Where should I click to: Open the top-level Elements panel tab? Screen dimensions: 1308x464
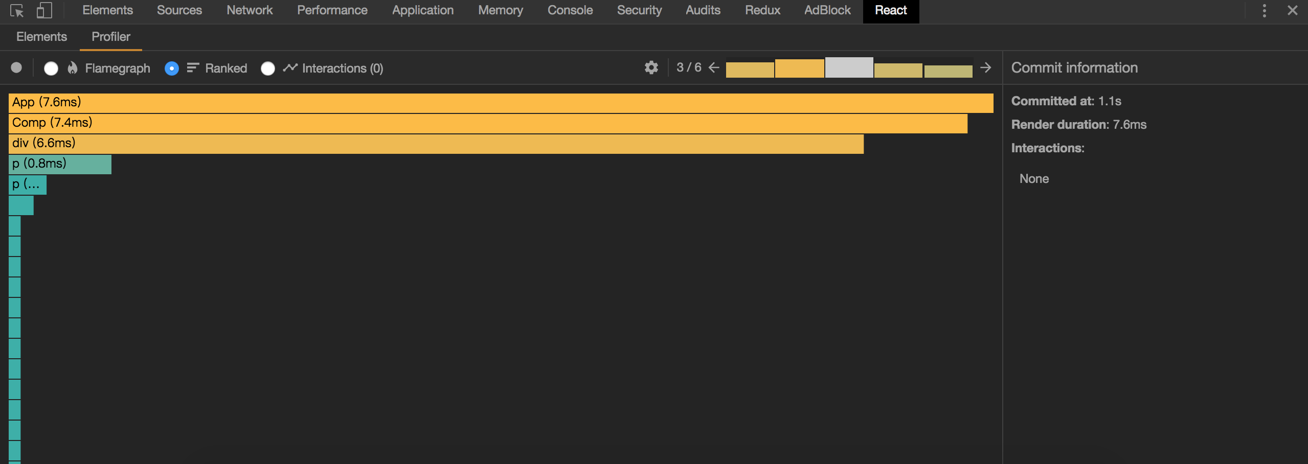(x=107, y=10)
